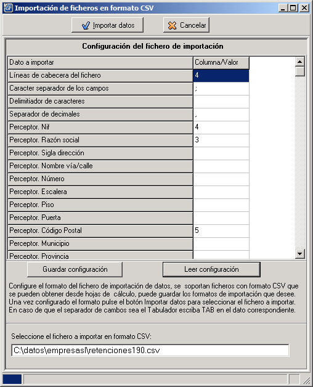Select the Perceptor. Nif value cell
Image resolution: width=313 pixels, height=387 pixels.
click(x=221, y=128)
